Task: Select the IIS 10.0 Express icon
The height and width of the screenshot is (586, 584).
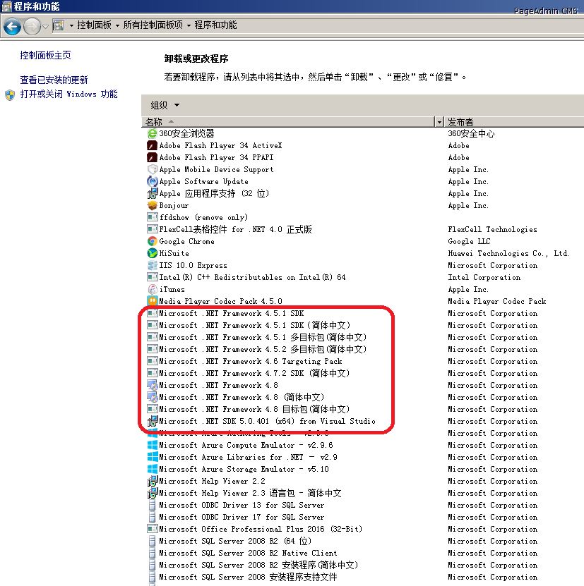Action: tap(153, 265)
